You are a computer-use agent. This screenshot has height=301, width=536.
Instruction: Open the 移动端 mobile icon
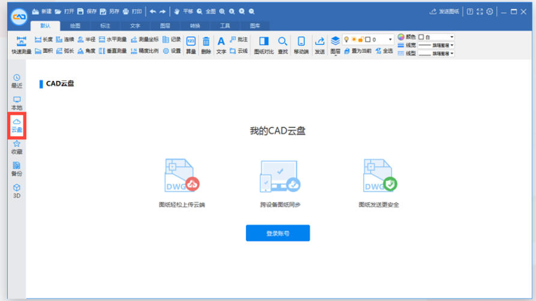tap(301, 45)
